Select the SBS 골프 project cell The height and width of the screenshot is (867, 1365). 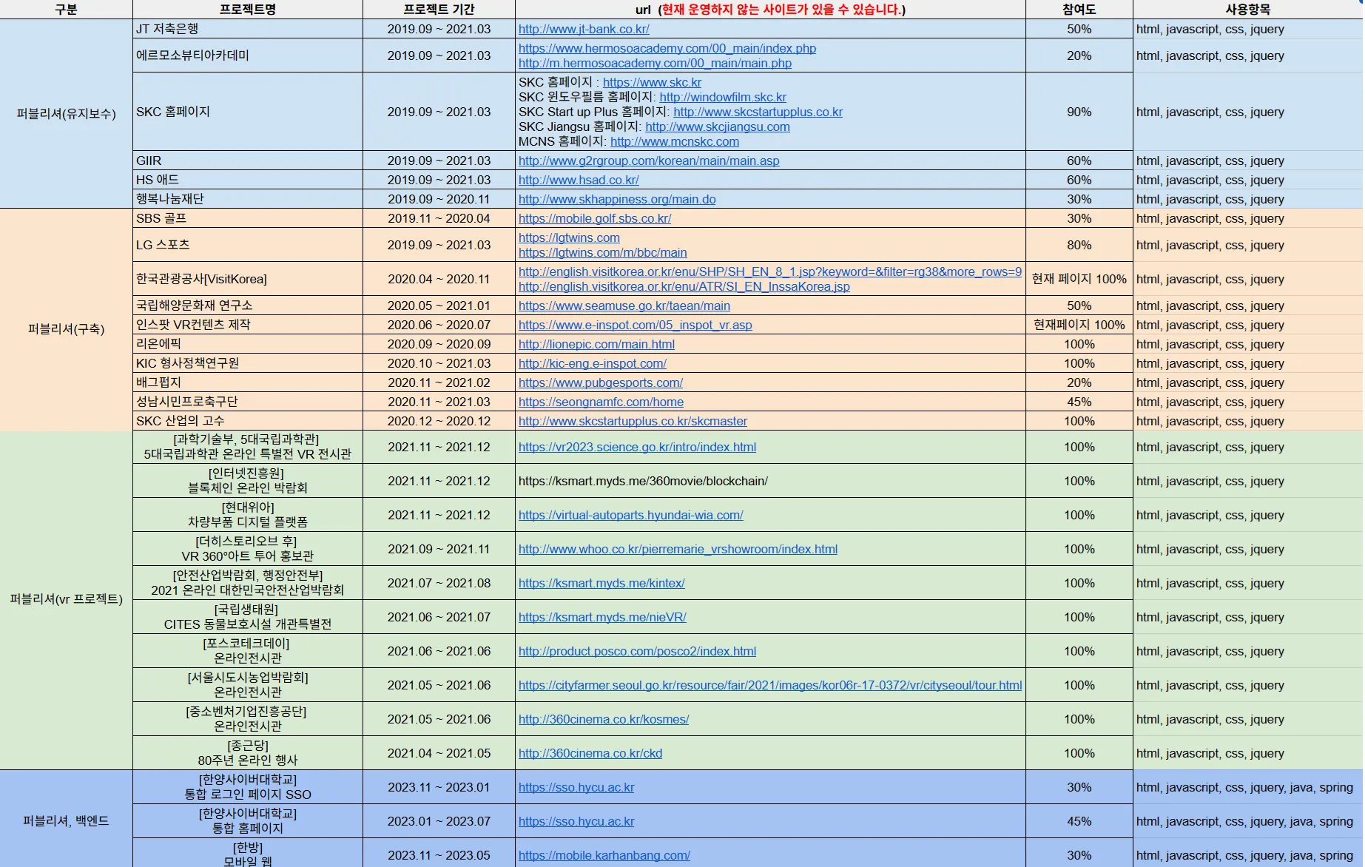point(248,218)
